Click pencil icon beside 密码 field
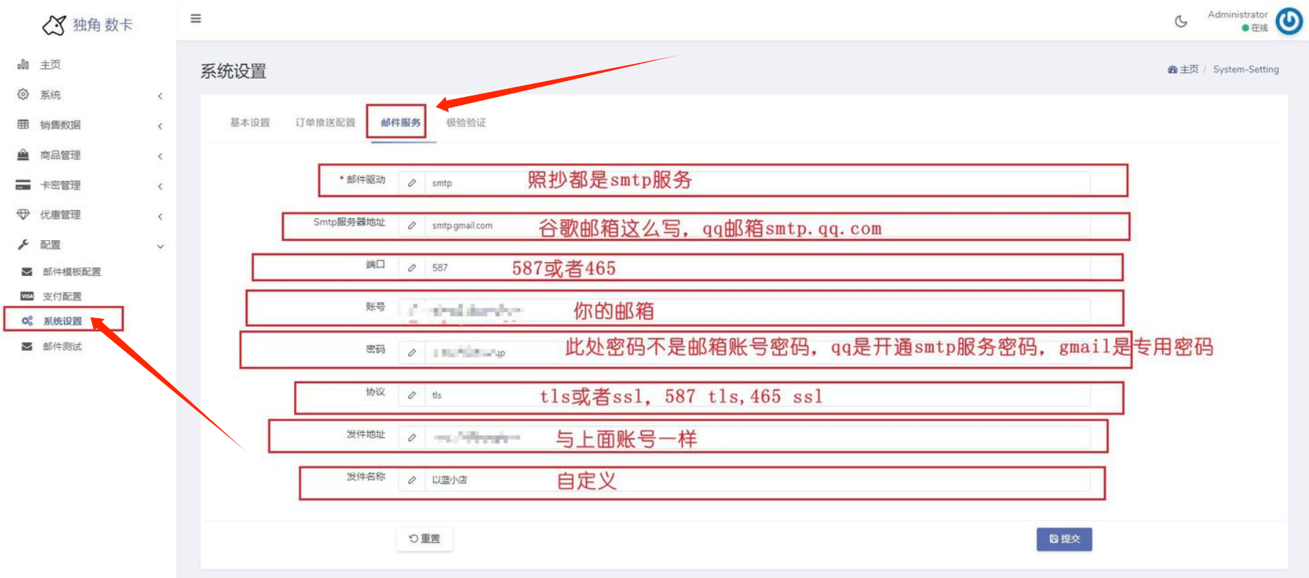Image resolution: width=1309 pixels, height=578 pixels. [412, 352]
